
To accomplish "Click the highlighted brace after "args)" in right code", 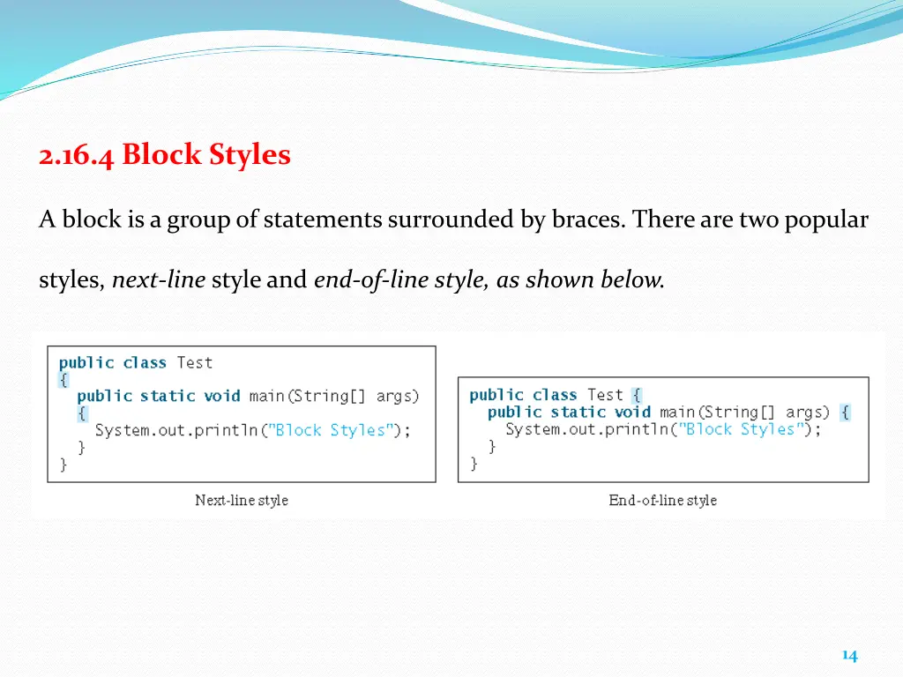I will 845,412.
